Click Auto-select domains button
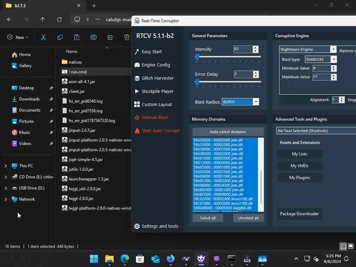The image size is (356, 267). tap(228, 132)
